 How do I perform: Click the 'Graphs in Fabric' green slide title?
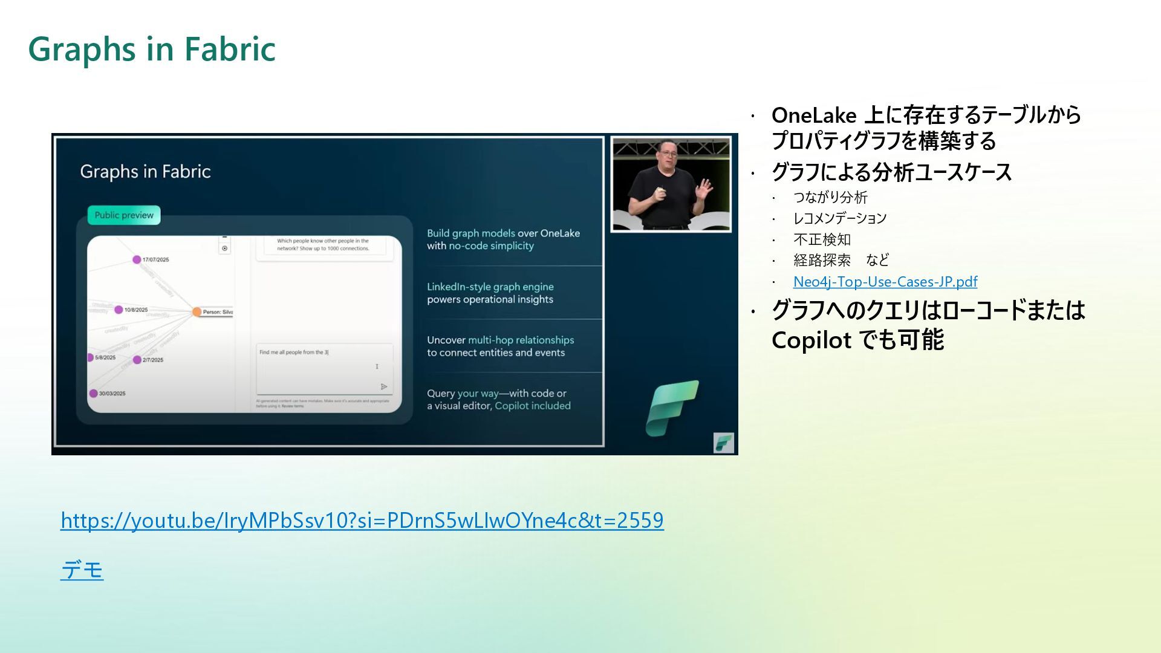click(x=152, y=49)
